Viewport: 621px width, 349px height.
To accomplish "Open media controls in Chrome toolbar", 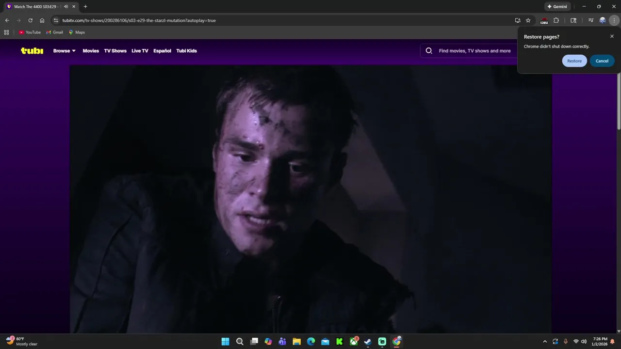I will (x=590, y=20).
